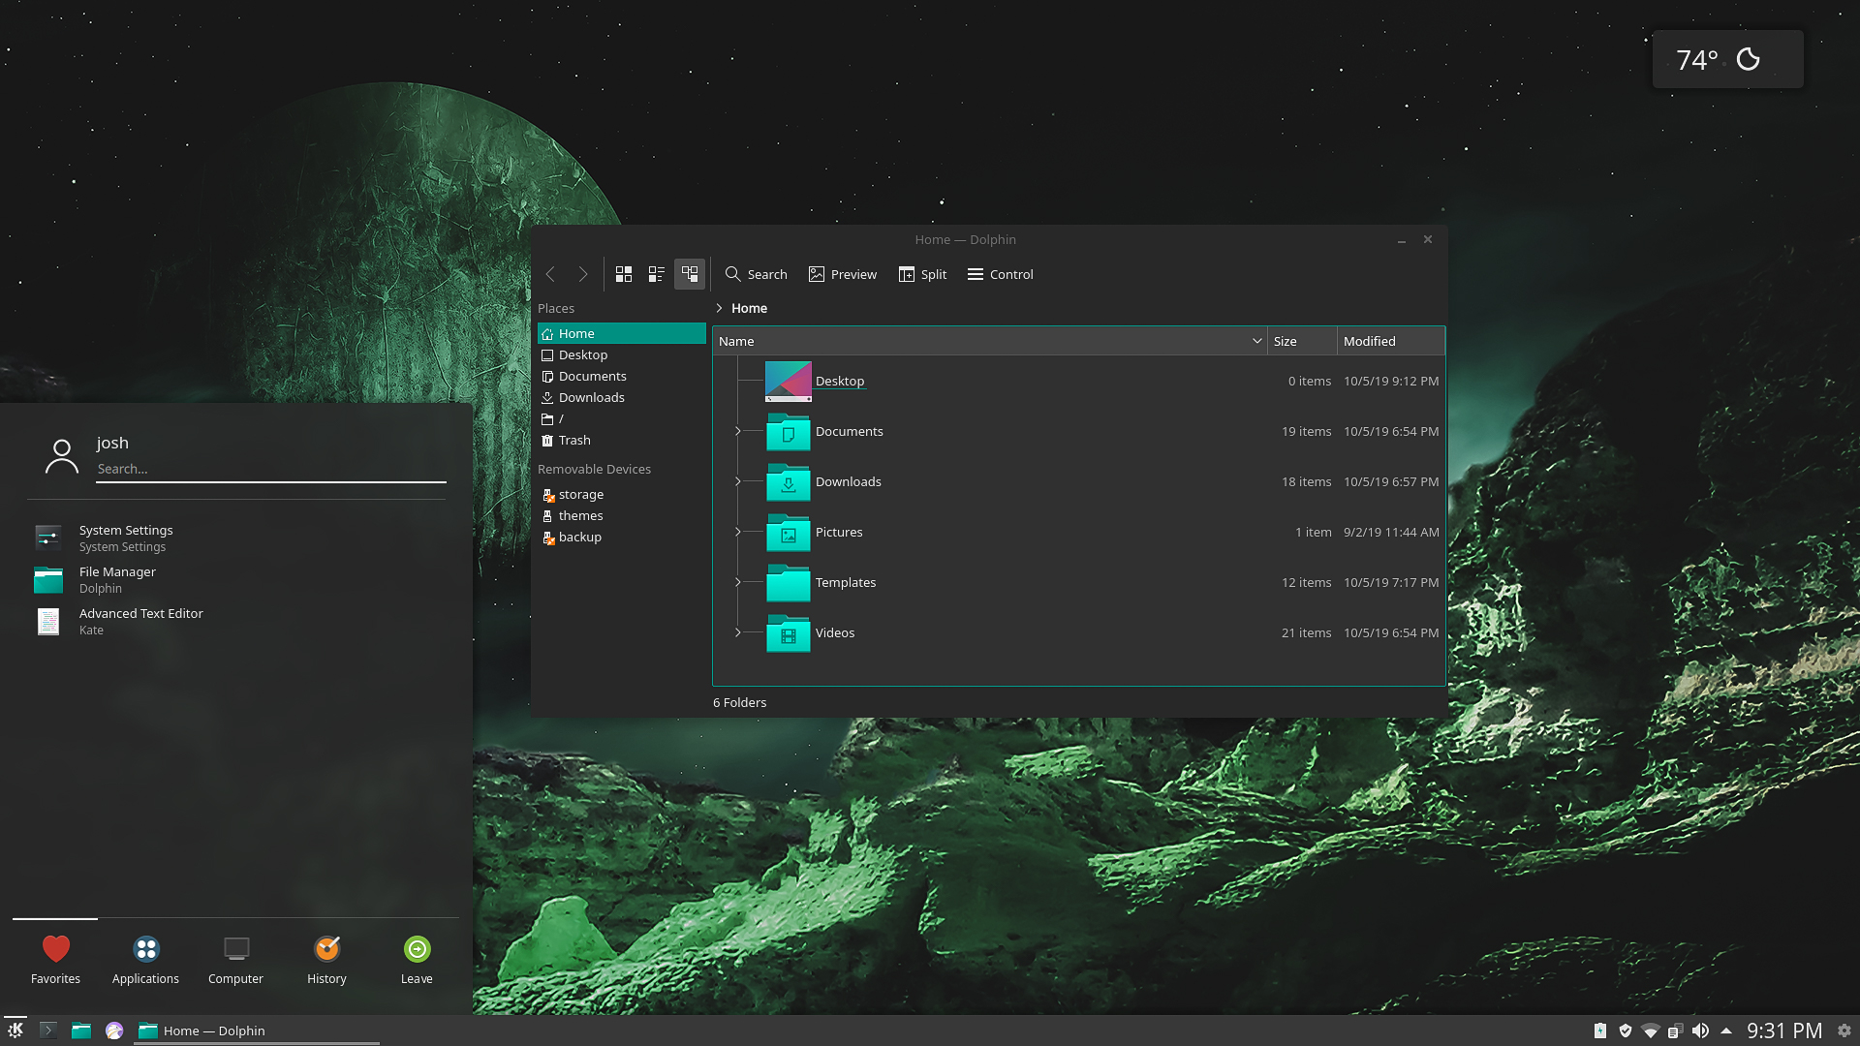The width and height of the screenshot is (1860, 1046).
Task: Click the KDE application launcher icon
Action: point(15,1031)
